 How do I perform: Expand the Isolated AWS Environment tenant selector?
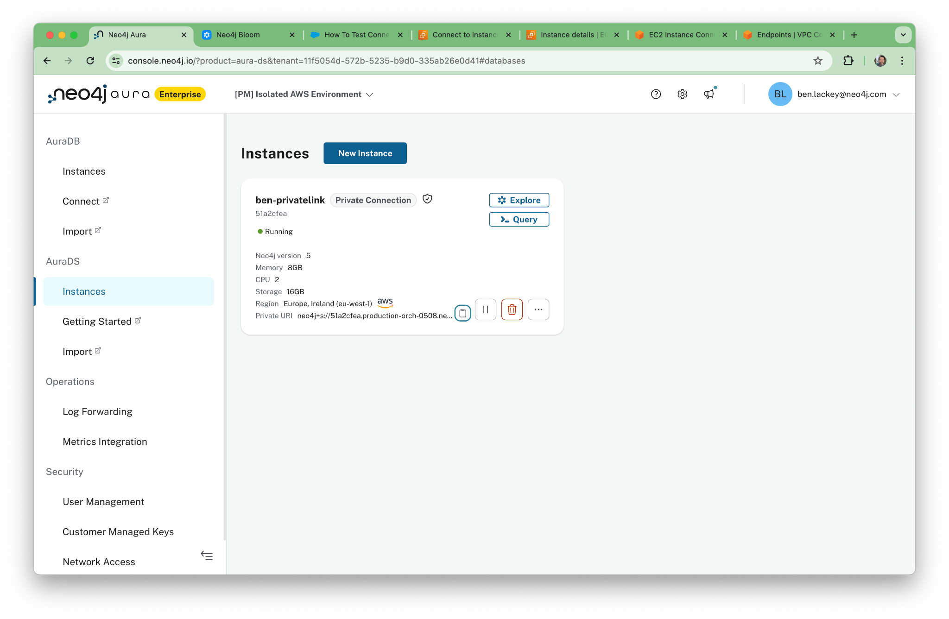click(x=304, y=94)
